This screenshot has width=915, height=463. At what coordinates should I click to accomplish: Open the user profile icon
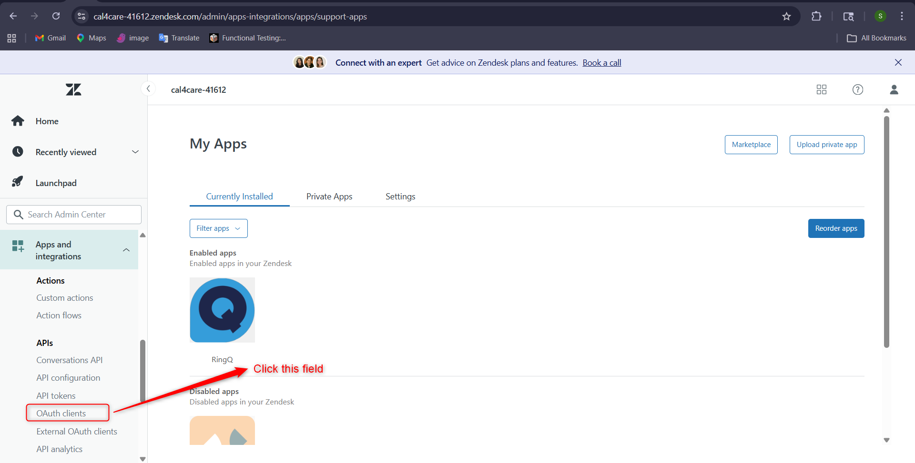pos(894,89)
